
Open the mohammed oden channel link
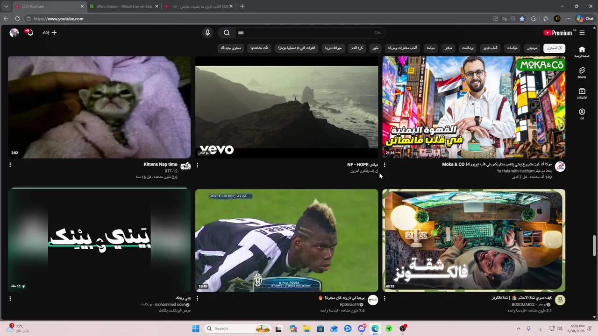[x=170, y=304]
